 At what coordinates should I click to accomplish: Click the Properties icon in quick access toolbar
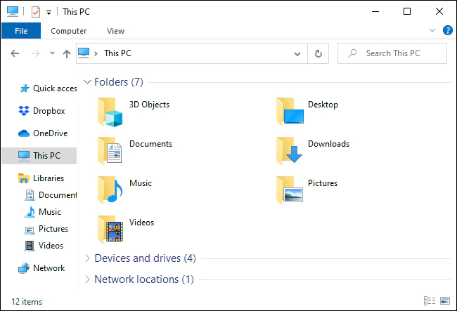(36, 12)
